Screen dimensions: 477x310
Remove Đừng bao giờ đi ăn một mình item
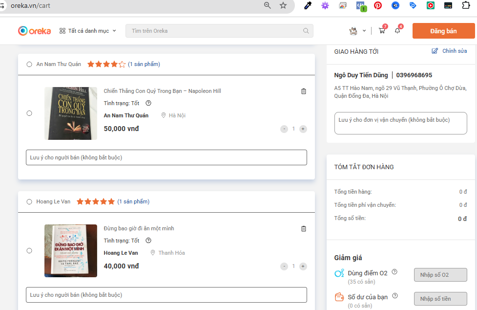click(304, 229)
